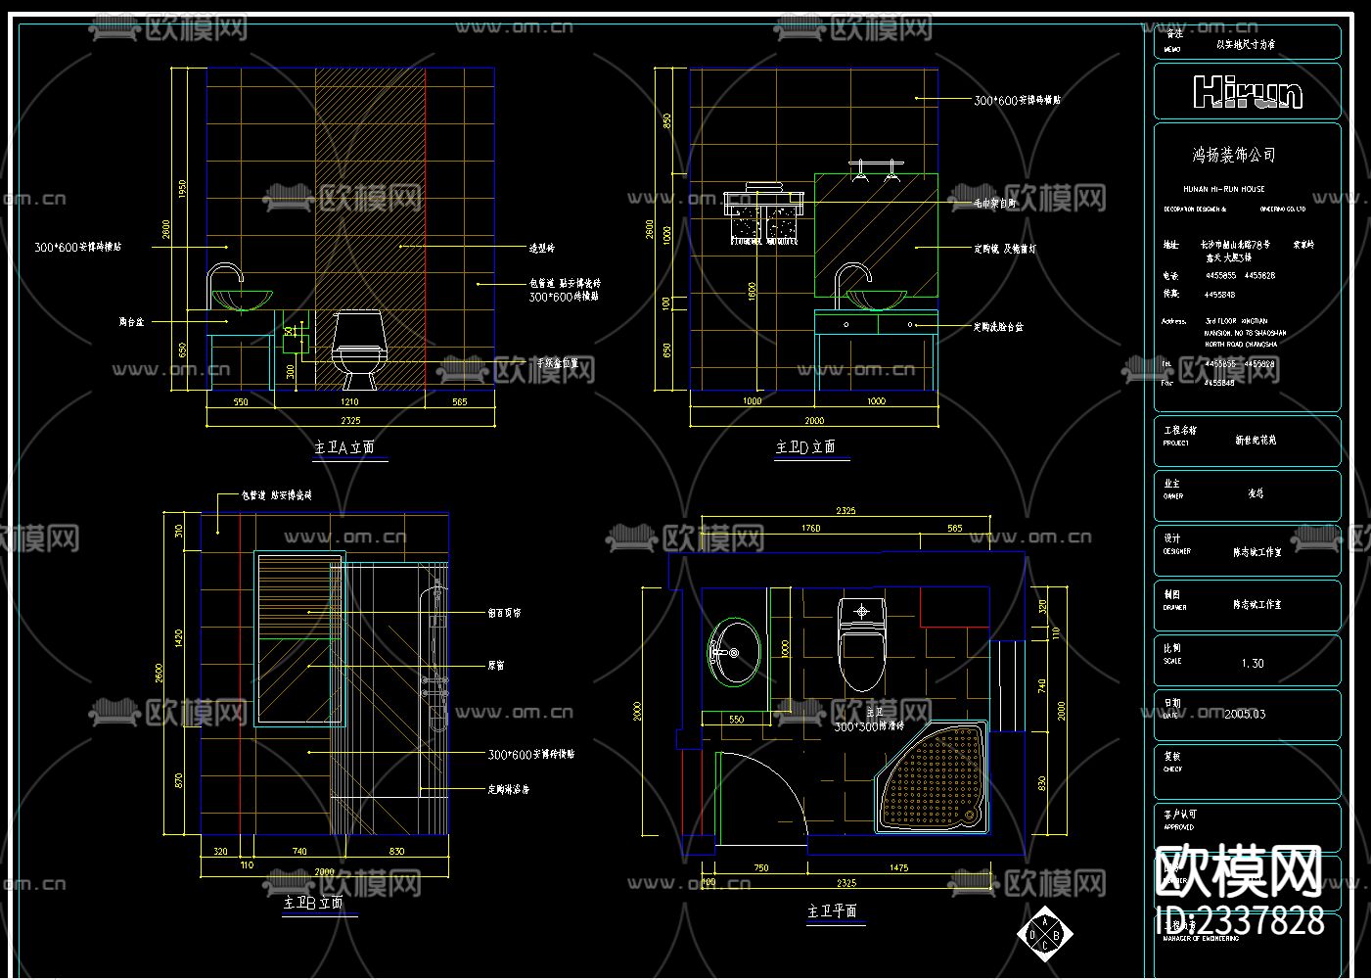Select the "原窗" annotation label

pos(496,666)
